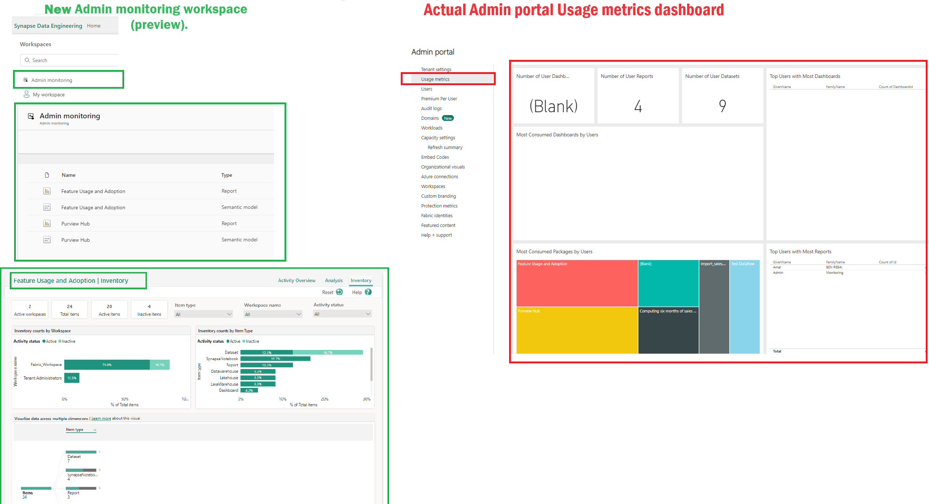Remove the Item type dimension with X
This screenshot has width=929, height=504.
(x=95, y=430)
